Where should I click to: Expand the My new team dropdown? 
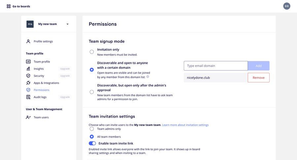[x=67, y=24]
